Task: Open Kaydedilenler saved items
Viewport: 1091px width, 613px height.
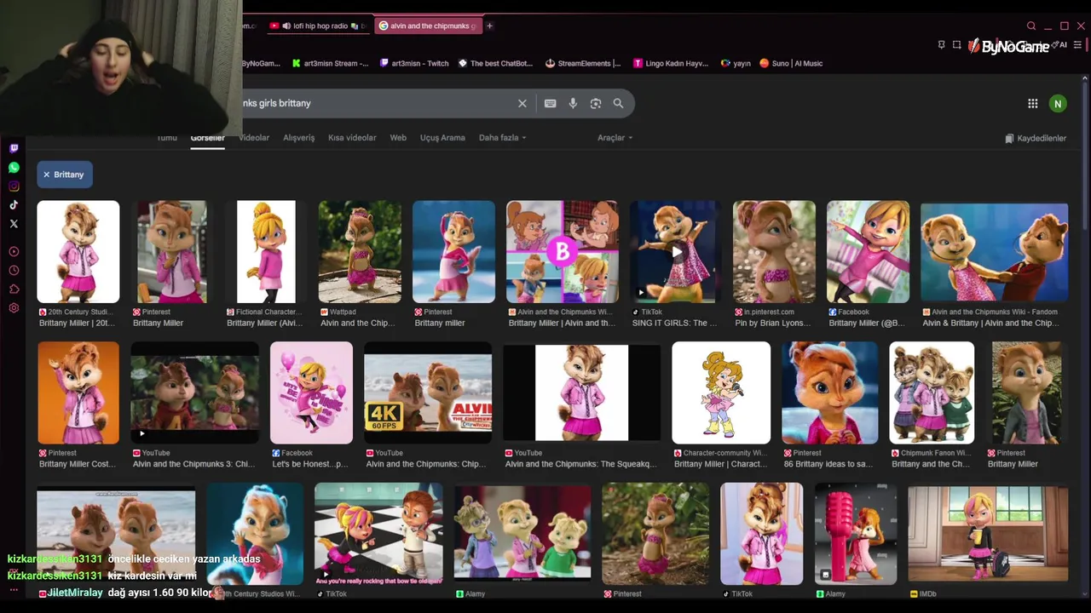Action: pos(1036,138)
